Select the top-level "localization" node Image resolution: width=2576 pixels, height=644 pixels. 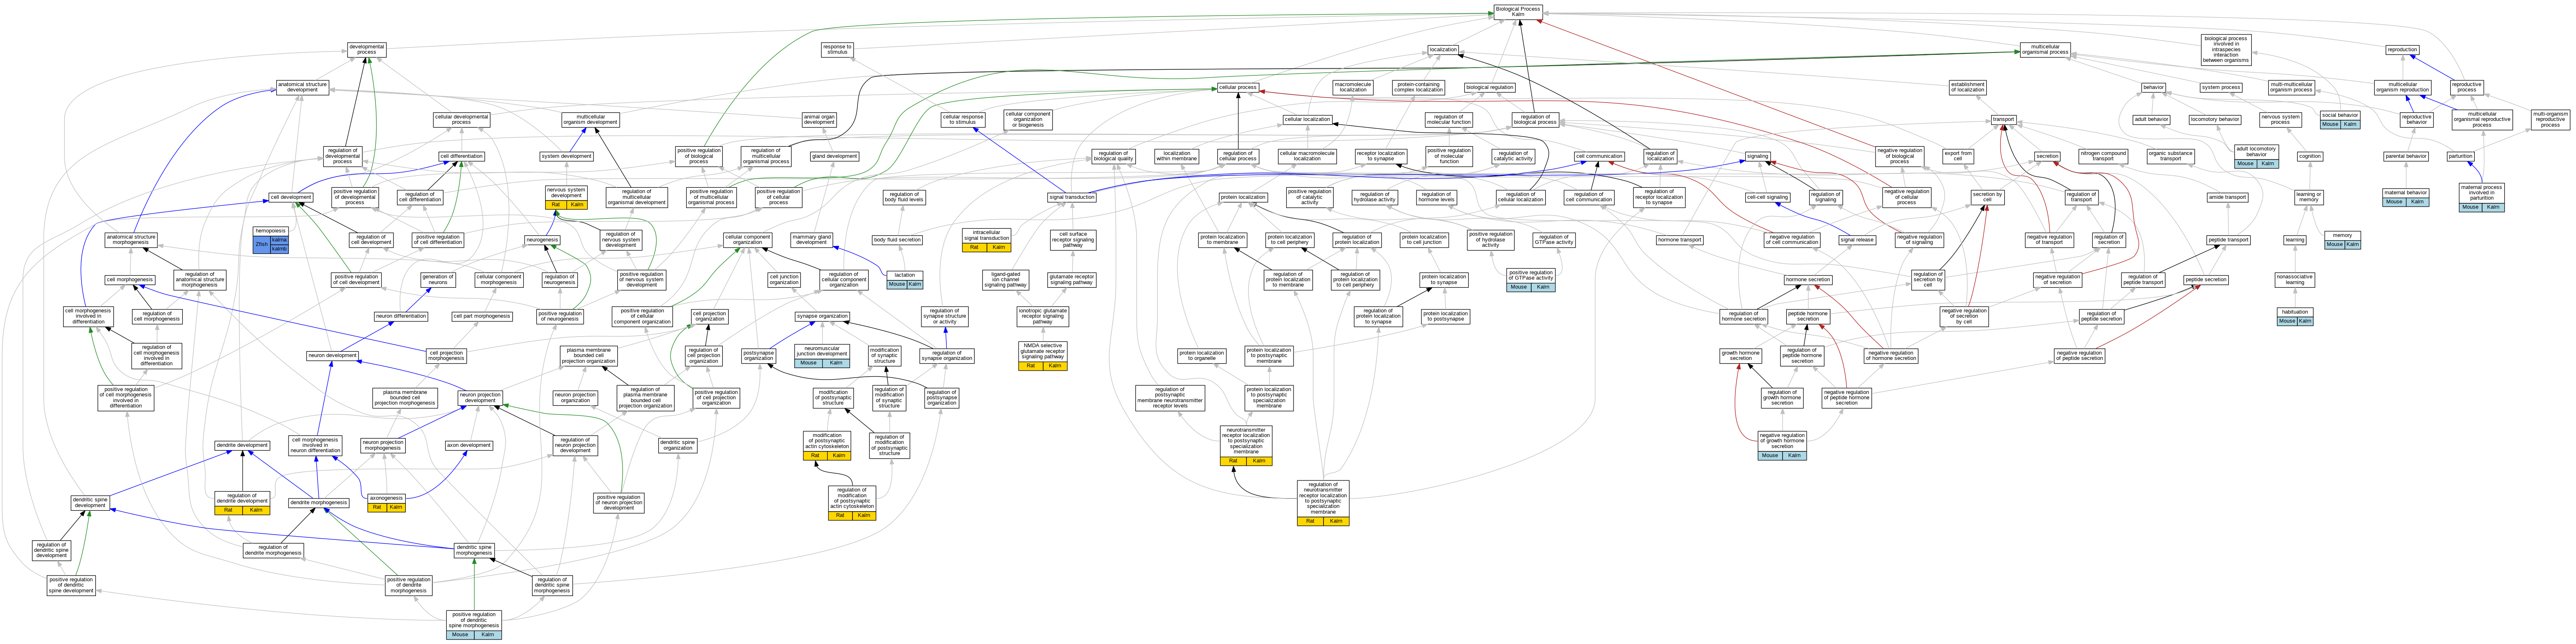pyautogui.click(x=1443, y=50)
